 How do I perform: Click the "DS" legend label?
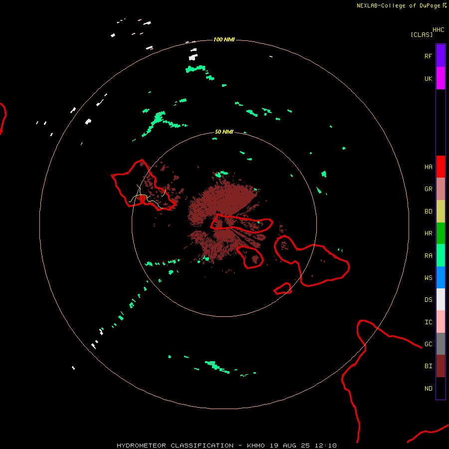tap(429, 300)
